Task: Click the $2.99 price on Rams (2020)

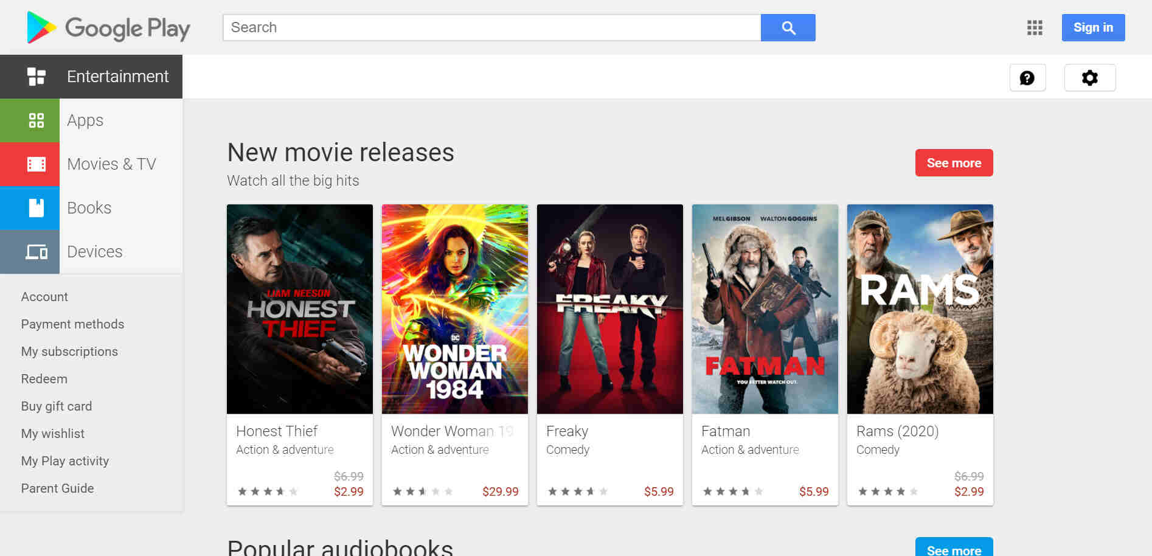Action: tap(969, 492)
